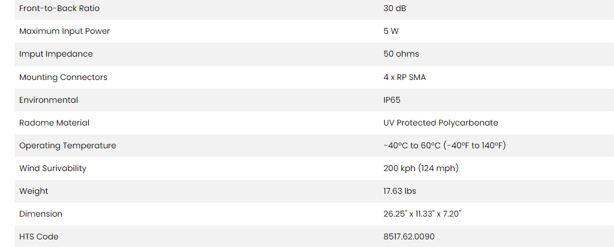Click the Mounting Connectors label
The height and width of the screenshot is (247, 614).
click(63, 77)
